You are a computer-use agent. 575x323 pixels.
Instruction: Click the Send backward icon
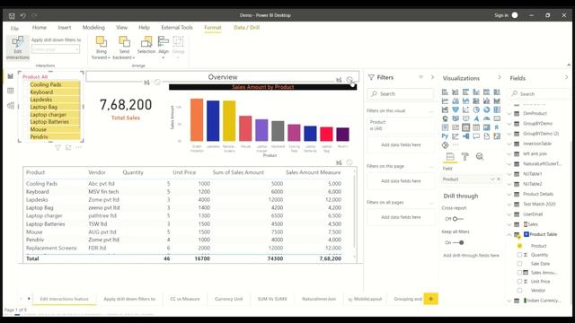click(x=124, y=41)
